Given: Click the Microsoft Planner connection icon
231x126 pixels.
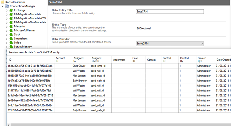Looking at the screenshot, I should click(11, 30).
